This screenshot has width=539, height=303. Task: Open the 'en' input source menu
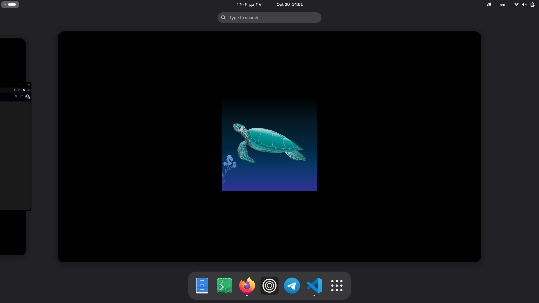tap(503, 4)
